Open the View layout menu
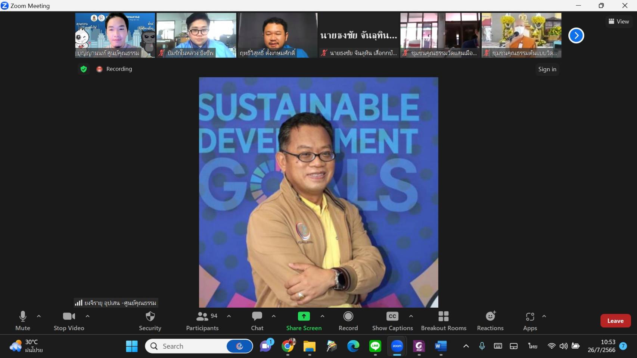Image resolution: width=637 pixels, height=358 pixels. coord(619,21)
